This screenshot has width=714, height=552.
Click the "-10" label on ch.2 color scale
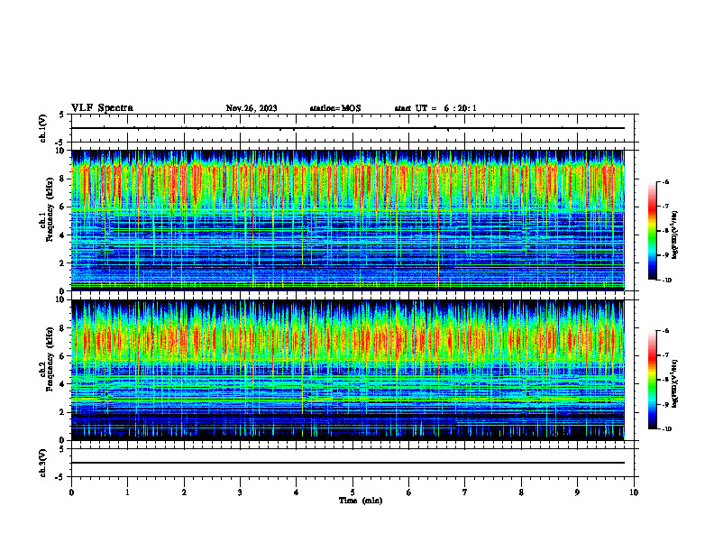coord(666,429)
